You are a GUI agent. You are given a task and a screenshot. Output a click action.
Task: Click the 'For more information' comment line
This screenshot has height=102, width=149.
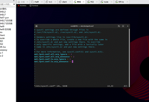69,52
